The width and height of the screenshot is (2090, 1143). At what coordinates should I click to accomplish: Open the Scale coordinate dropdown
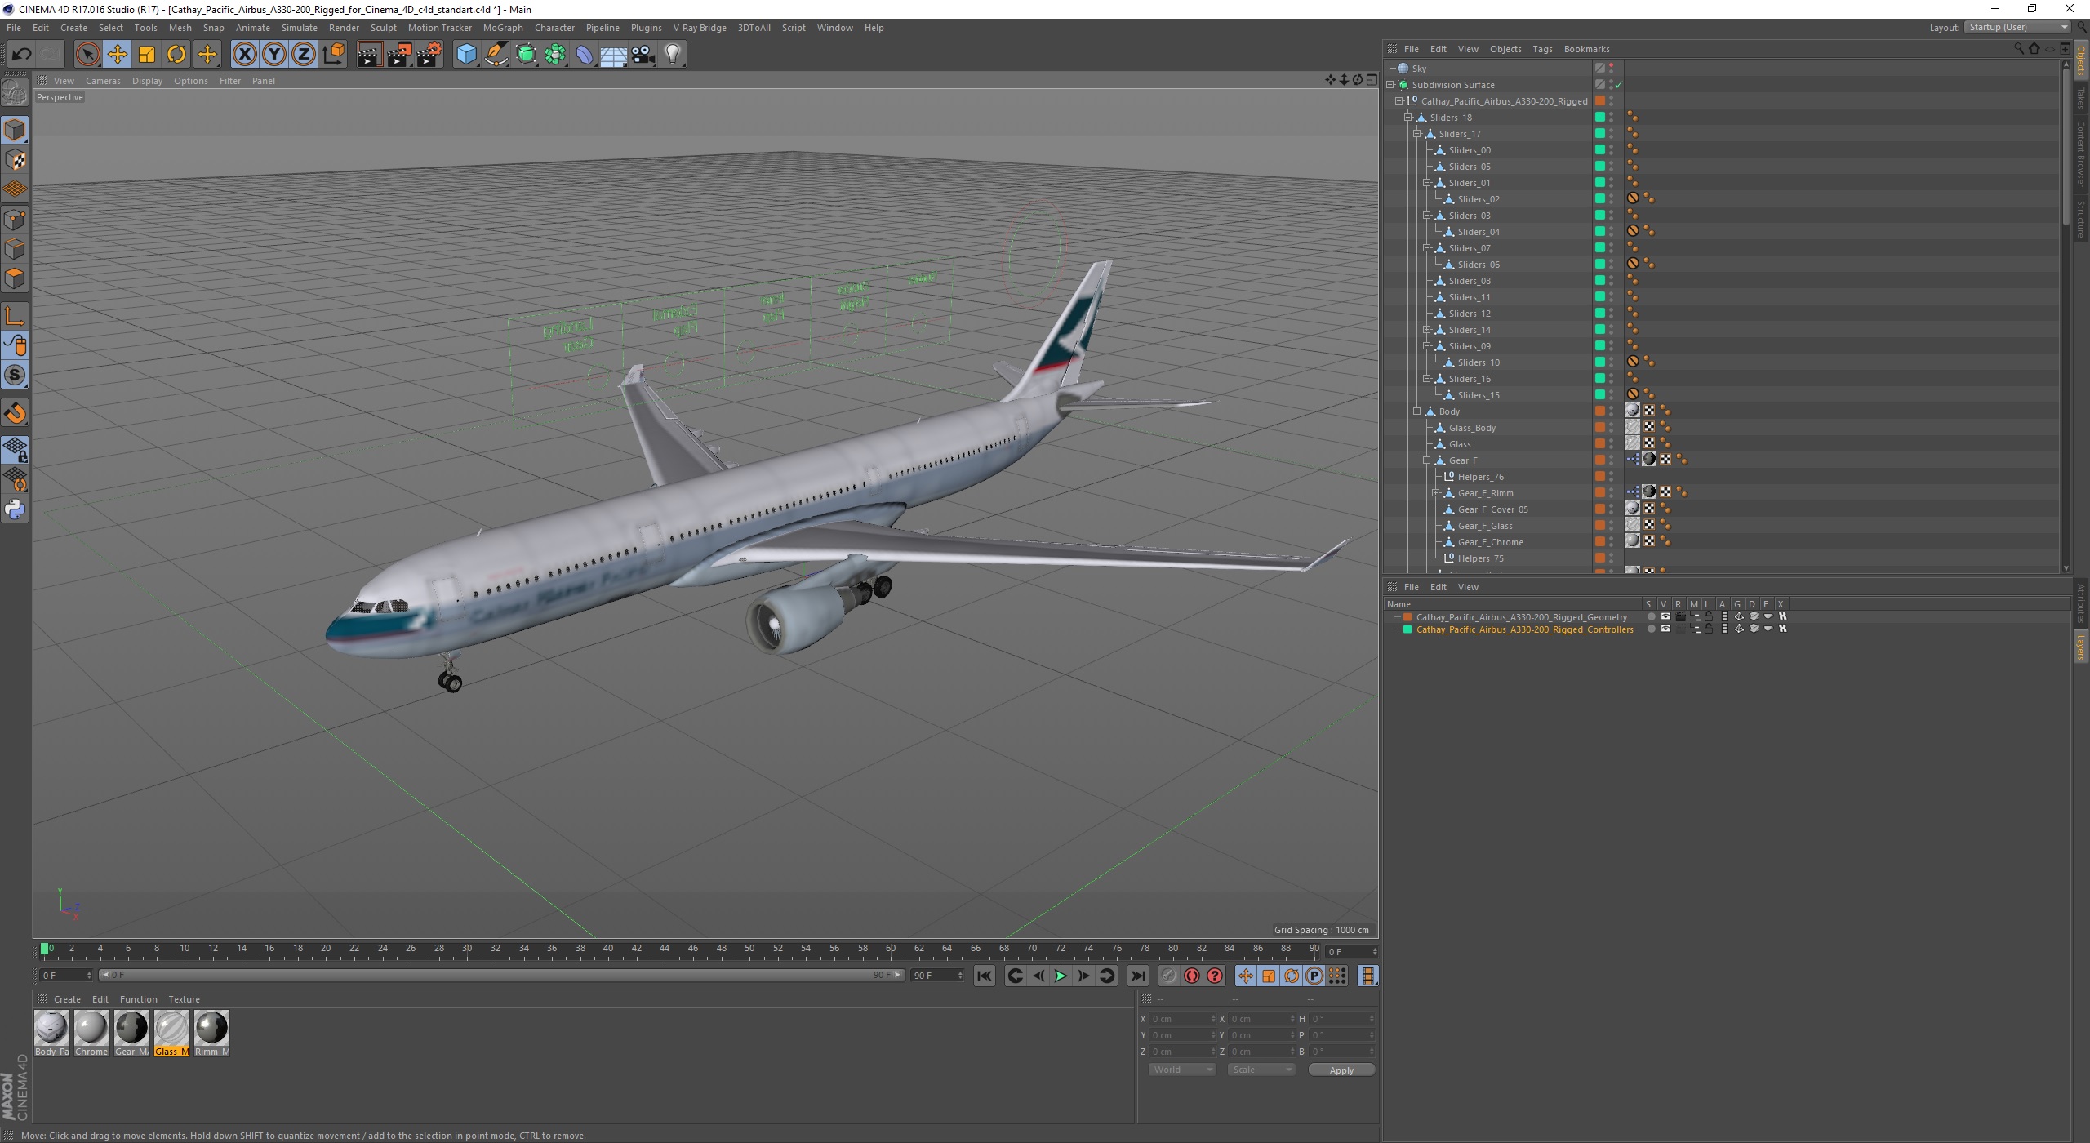click(x=1261, y=1070)
